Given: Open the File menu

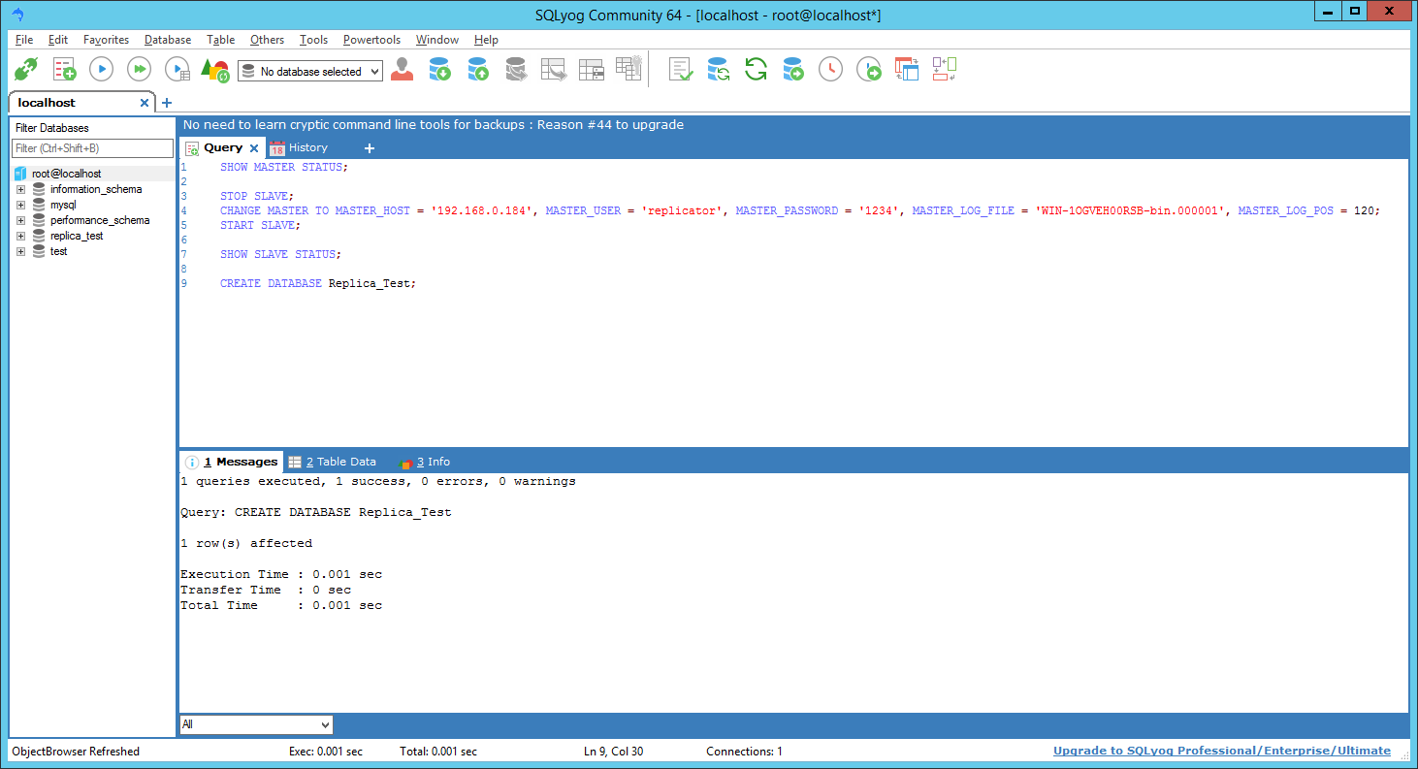Looking at the screenshot, I should pyautogui.click(x=24, y=40).
